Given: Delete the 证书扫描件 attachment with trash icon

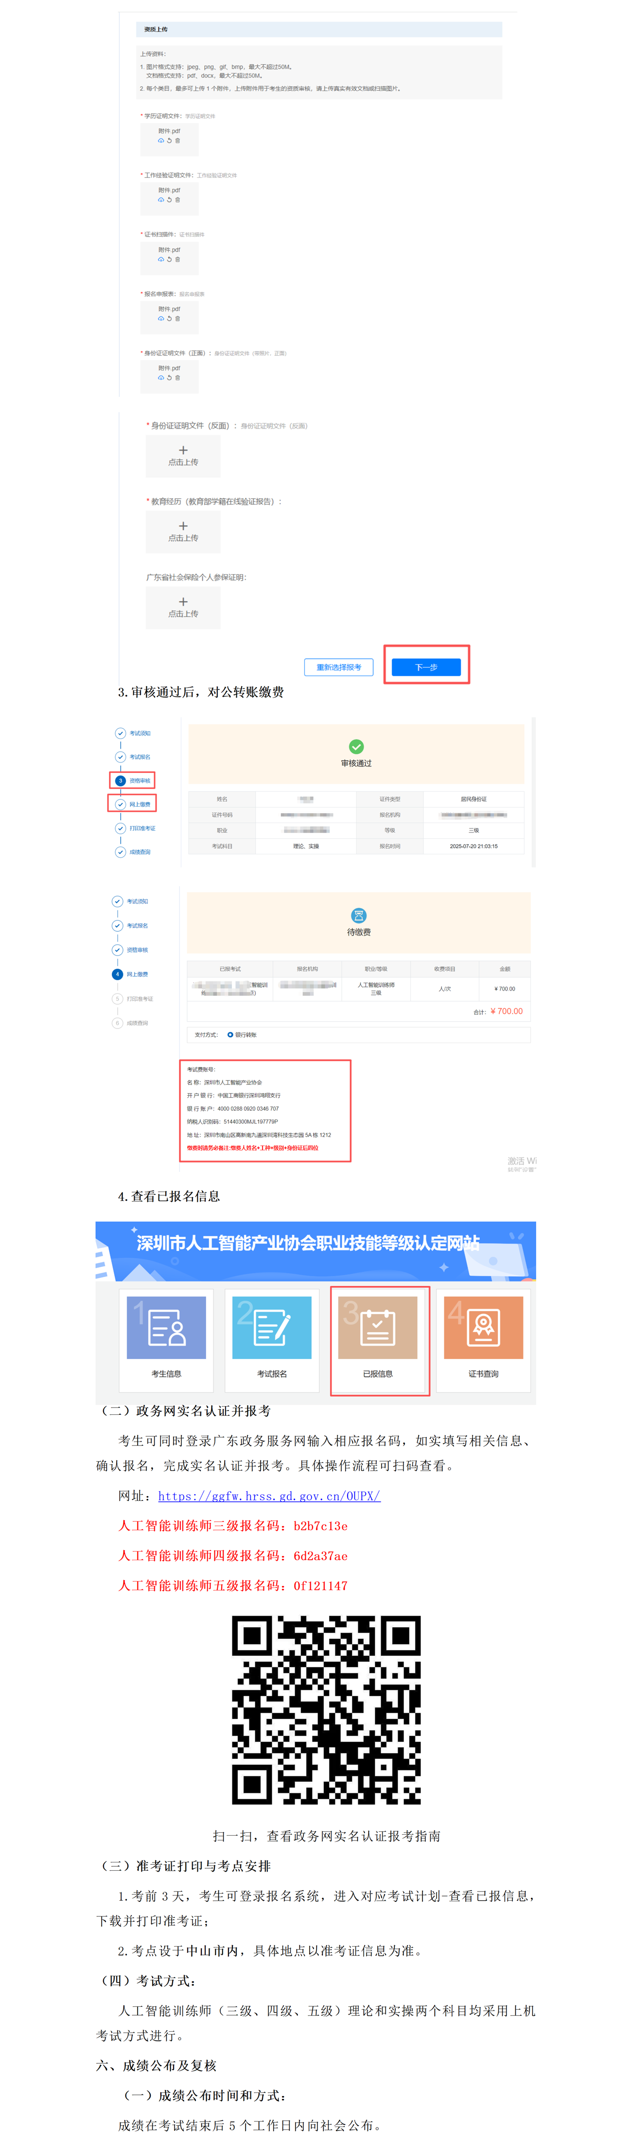Looking at the screenshot, I should (x=177, y=259).
